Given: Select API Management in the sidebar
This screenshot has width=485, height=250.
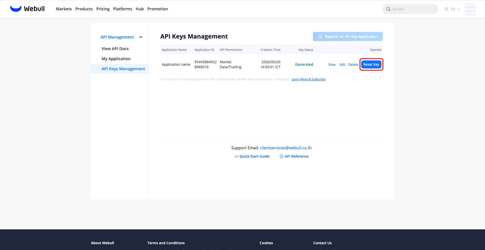Looking at the screenshot, I should (117, 37).
